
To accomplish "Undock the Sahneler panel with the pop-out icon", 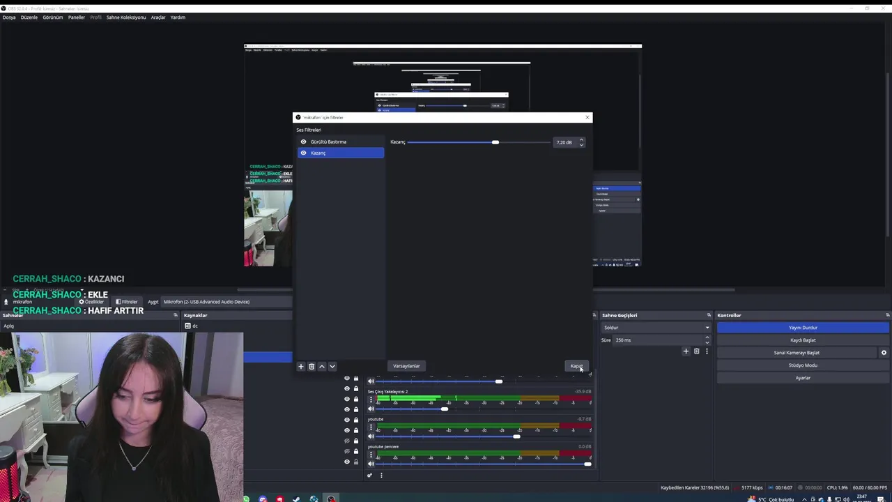I will coord(176,315).
